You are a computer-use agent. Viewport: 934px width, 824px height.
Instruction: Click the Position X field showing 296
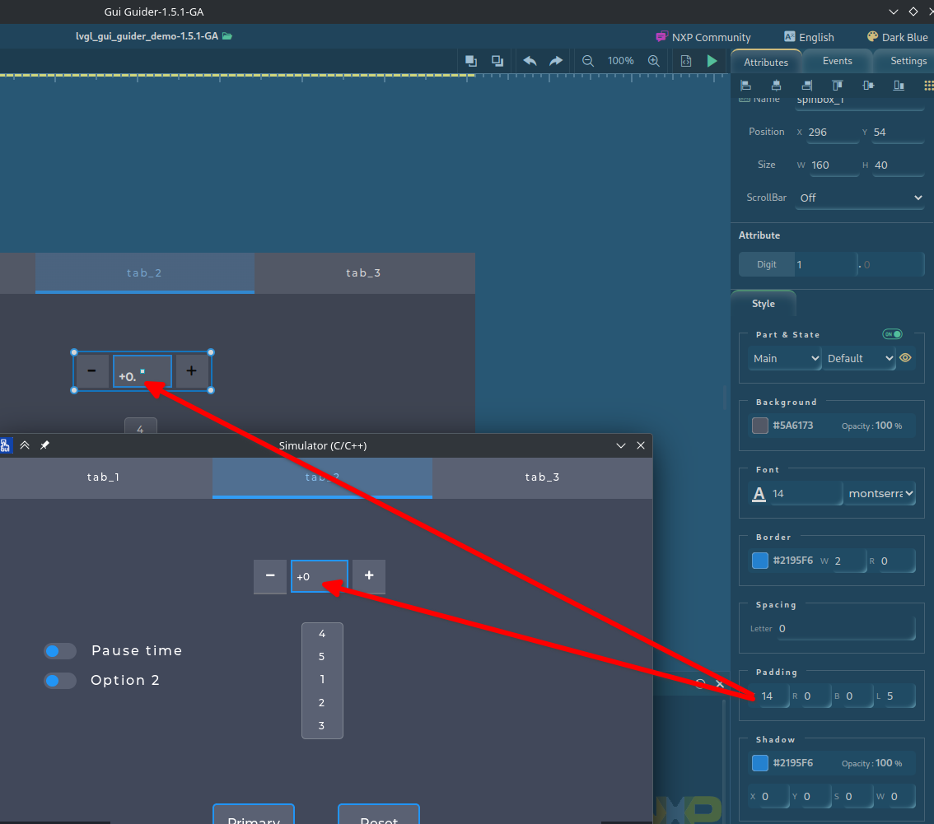pyautogui.click(x=832, y=133)
